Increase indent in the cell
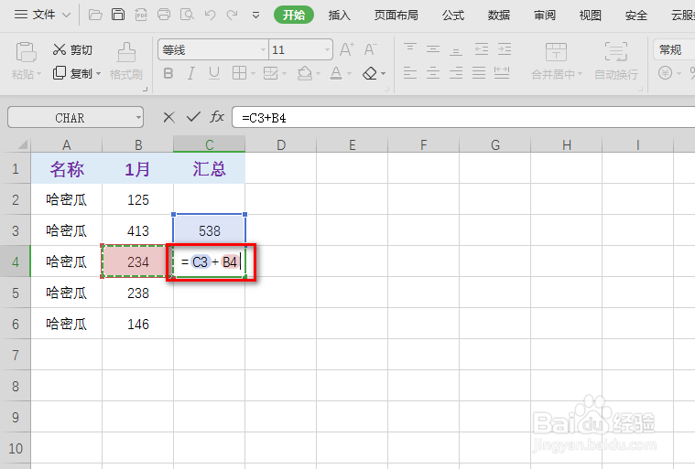The height and width of the screenshot is (469, 695). [x=505, y=48]
